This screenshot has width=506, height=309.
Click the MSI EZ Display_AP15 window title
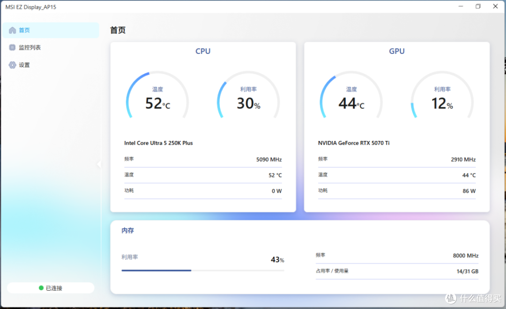point(30,7)
